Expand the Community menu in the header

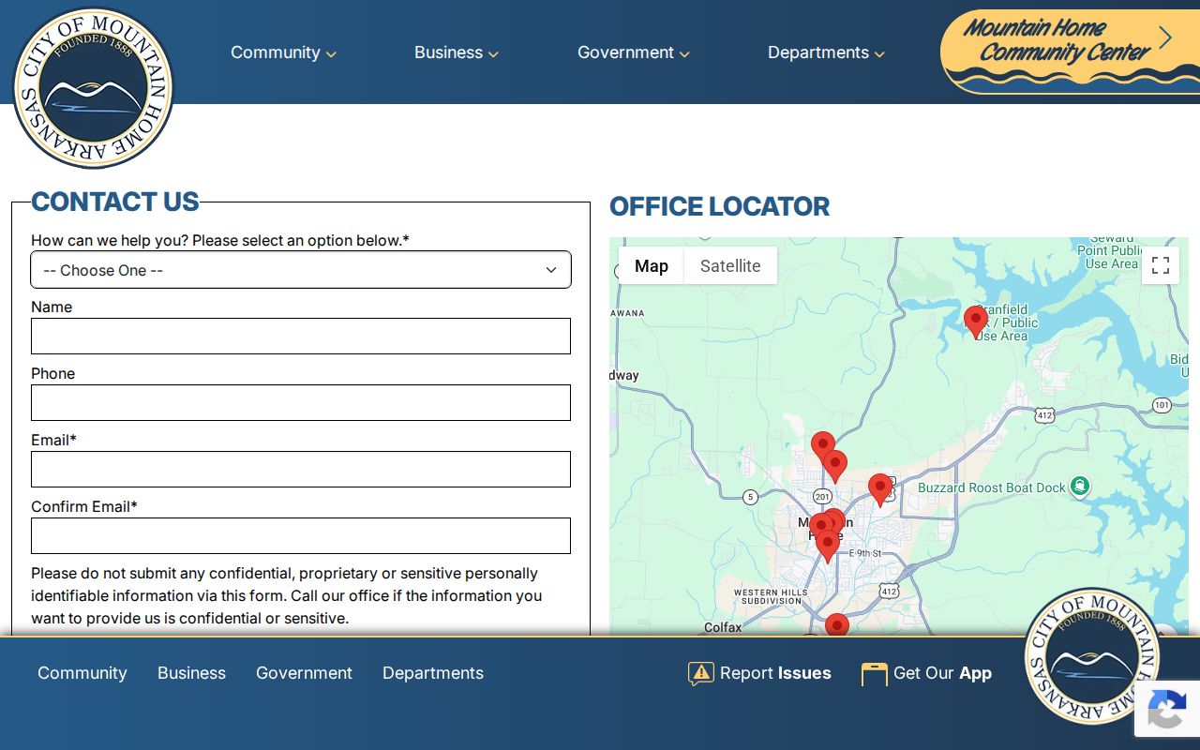point(283,52)
